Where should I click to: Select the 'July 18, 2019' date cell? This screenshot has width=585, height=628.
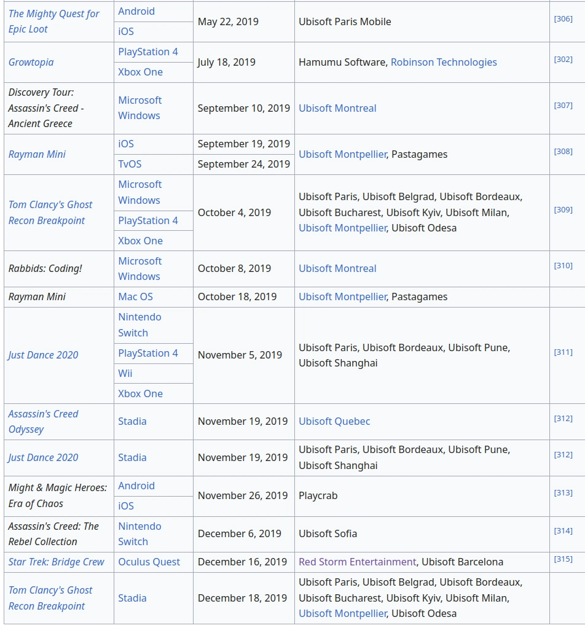[x=244, y=62]
